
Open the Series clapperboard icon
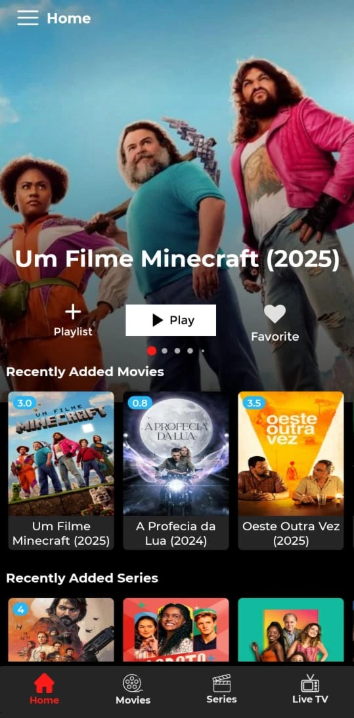coord(221,683)
